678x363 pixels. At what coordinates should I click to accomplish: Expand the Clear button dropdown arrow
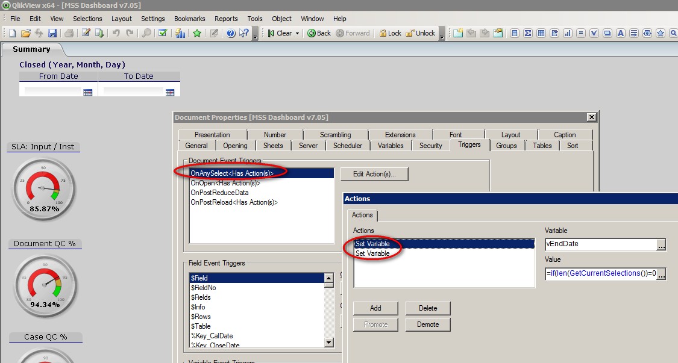pyautogui.click(x=297, y=33)
